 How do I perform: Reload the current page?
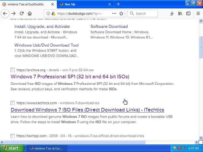click(x=22, y=13)
